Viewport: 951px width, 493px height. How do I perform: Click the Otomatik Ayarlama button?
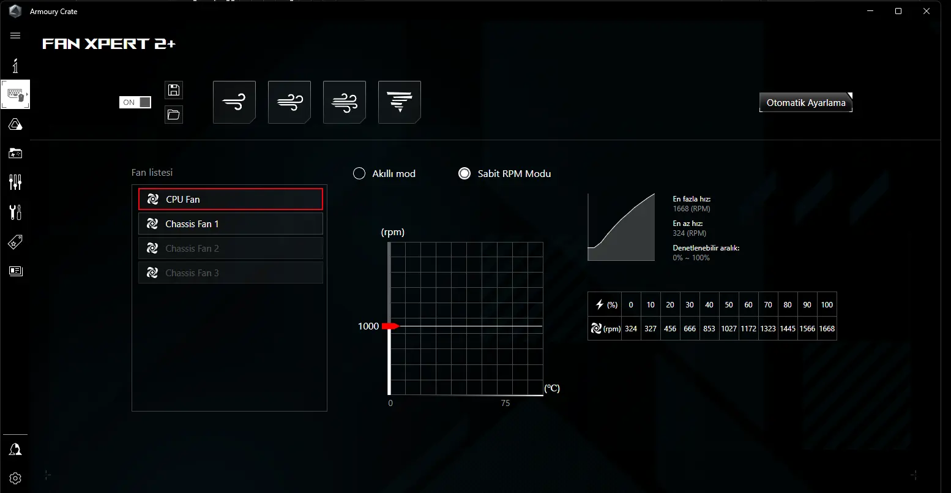click(x=805, y=102)
